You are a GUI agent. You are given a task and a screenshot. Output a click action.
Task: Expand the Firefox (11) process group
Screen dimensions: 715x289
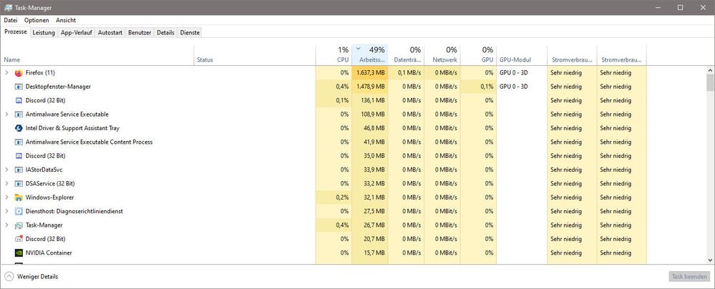(6, 73)
